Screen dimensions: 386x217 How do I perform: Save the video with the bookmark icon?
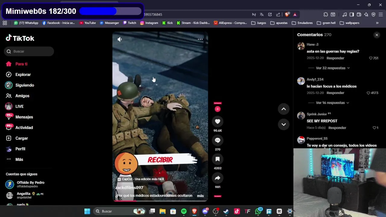(217, 159)
